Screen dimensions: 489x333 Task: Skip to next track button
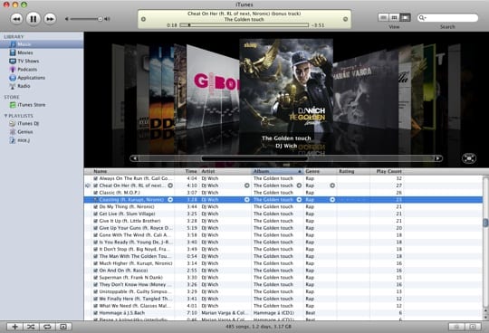(x=50, y=19)
